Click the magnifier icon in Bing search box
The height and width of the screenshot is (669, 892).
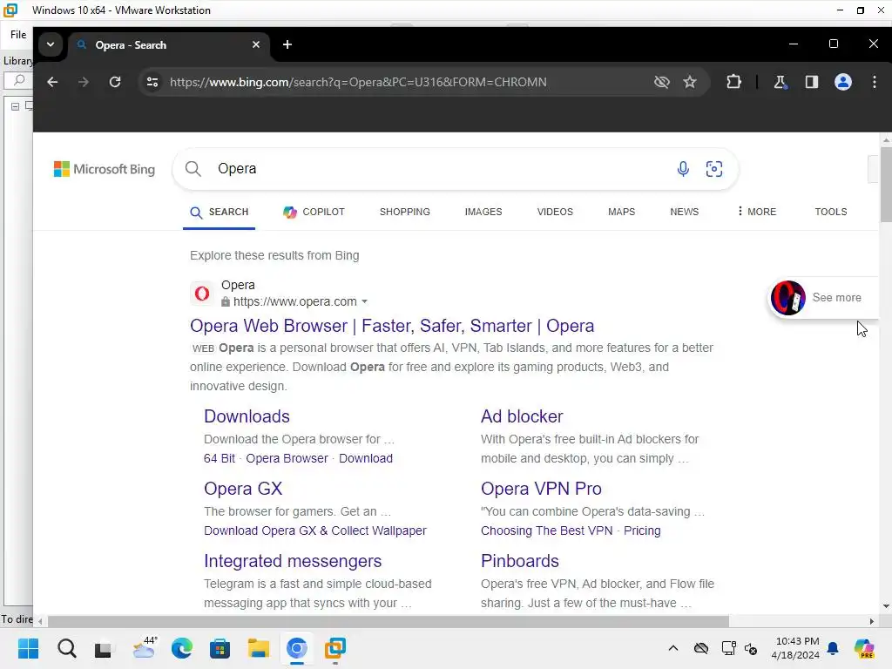[x=193, y=169]
